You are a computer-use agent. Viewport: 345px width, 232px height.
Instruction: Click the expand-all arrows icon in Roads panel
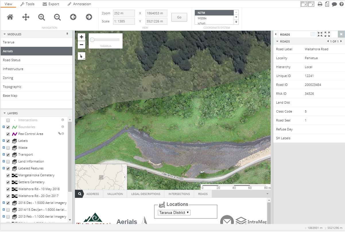[327, 34]
